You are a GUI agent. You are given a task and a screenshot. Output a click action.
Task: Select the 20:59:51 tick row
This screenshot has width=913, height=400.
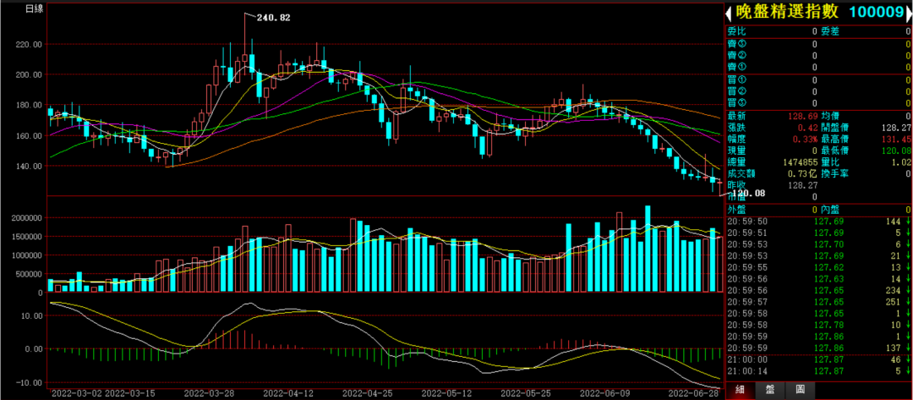818,233
